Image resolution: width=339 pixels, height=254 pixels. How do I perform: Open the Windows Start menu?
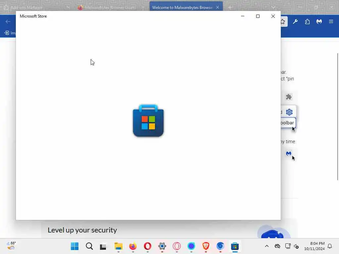click(x=74, y=246)
